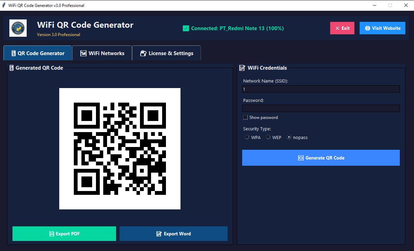Image resolution: width=414 pixels, height=251 pixels.
Task: Click the green connected status checkmark icon
Action: pos(186,28)
